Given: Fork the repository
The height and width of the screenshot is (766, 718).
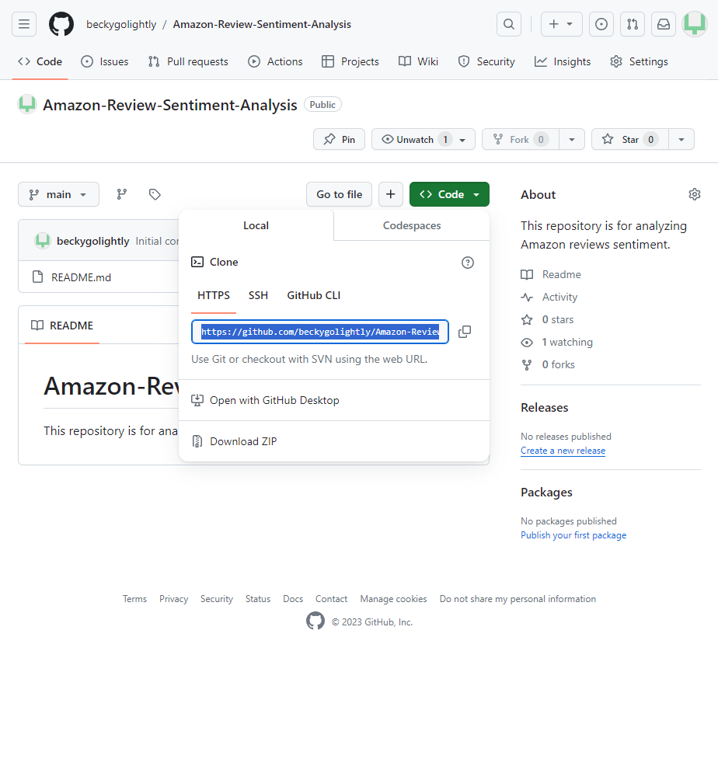Looking at the screenshot, I should [x=521, y=140].
